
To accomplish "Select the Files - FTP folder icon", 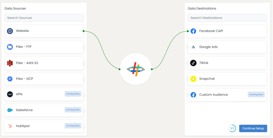I will coord(10,47).
